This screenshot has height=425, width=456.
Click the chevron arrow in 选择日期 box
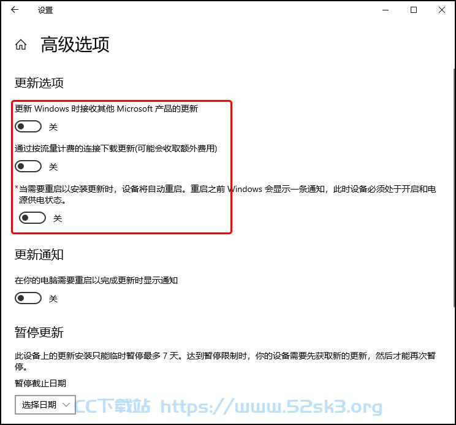66,405
